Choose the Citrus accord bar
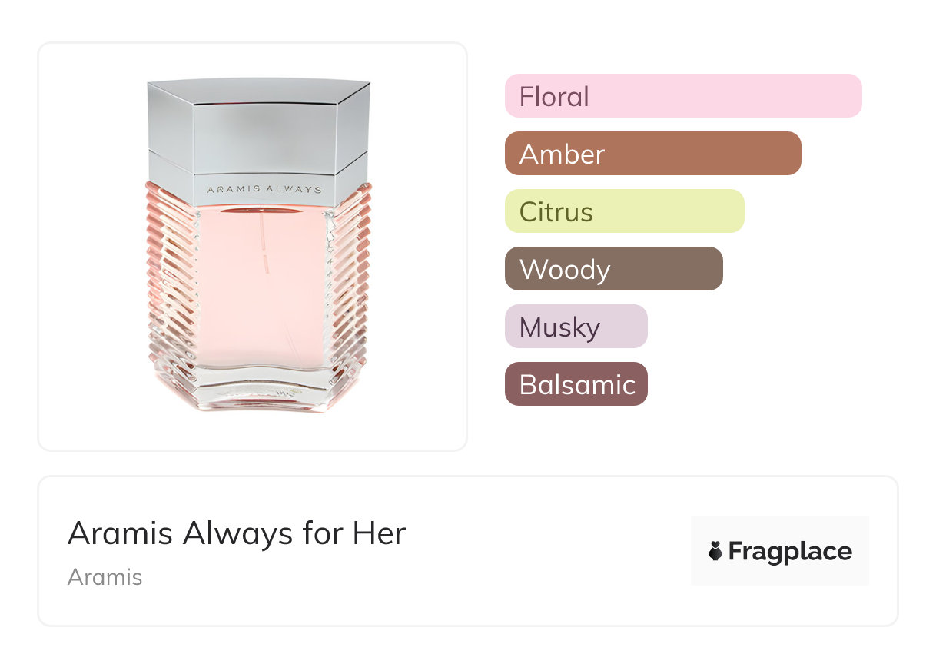The width and height of the screenshot is (936, 664). point(624,211)
